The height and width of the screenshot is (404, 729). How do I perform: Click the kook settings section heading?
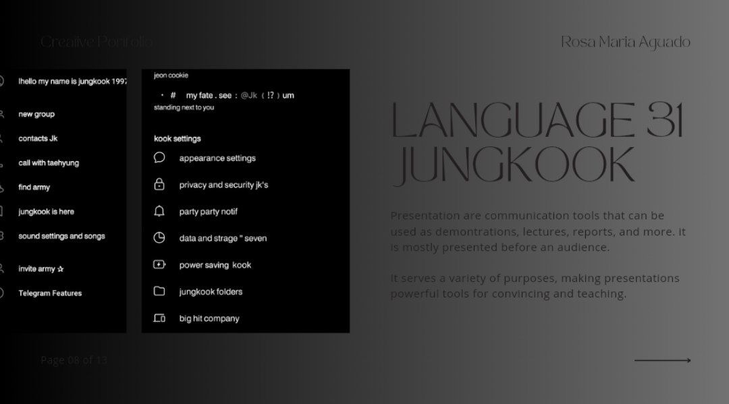coord(177,138)
